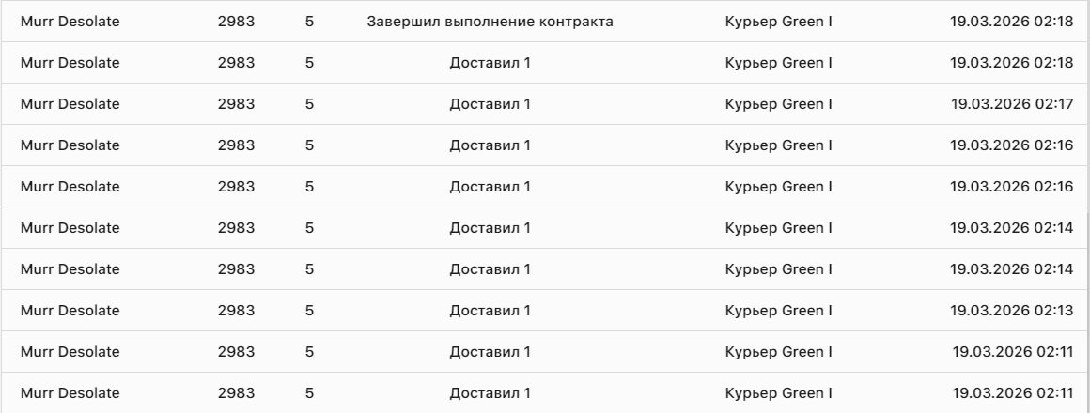
Task: Click 2983 in the contract-completed row
Action: pyautogui.click(x=236, y=22)
